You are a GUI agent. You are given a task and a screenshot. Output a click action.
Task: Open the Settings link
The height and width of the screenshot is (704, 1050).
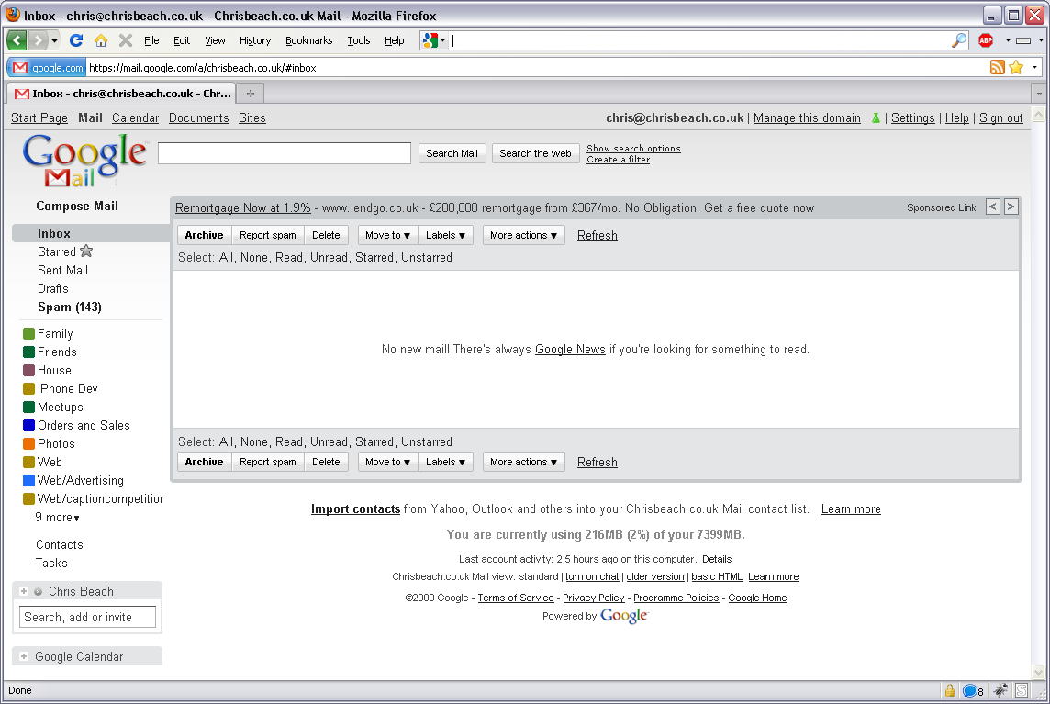pos(912,117)
